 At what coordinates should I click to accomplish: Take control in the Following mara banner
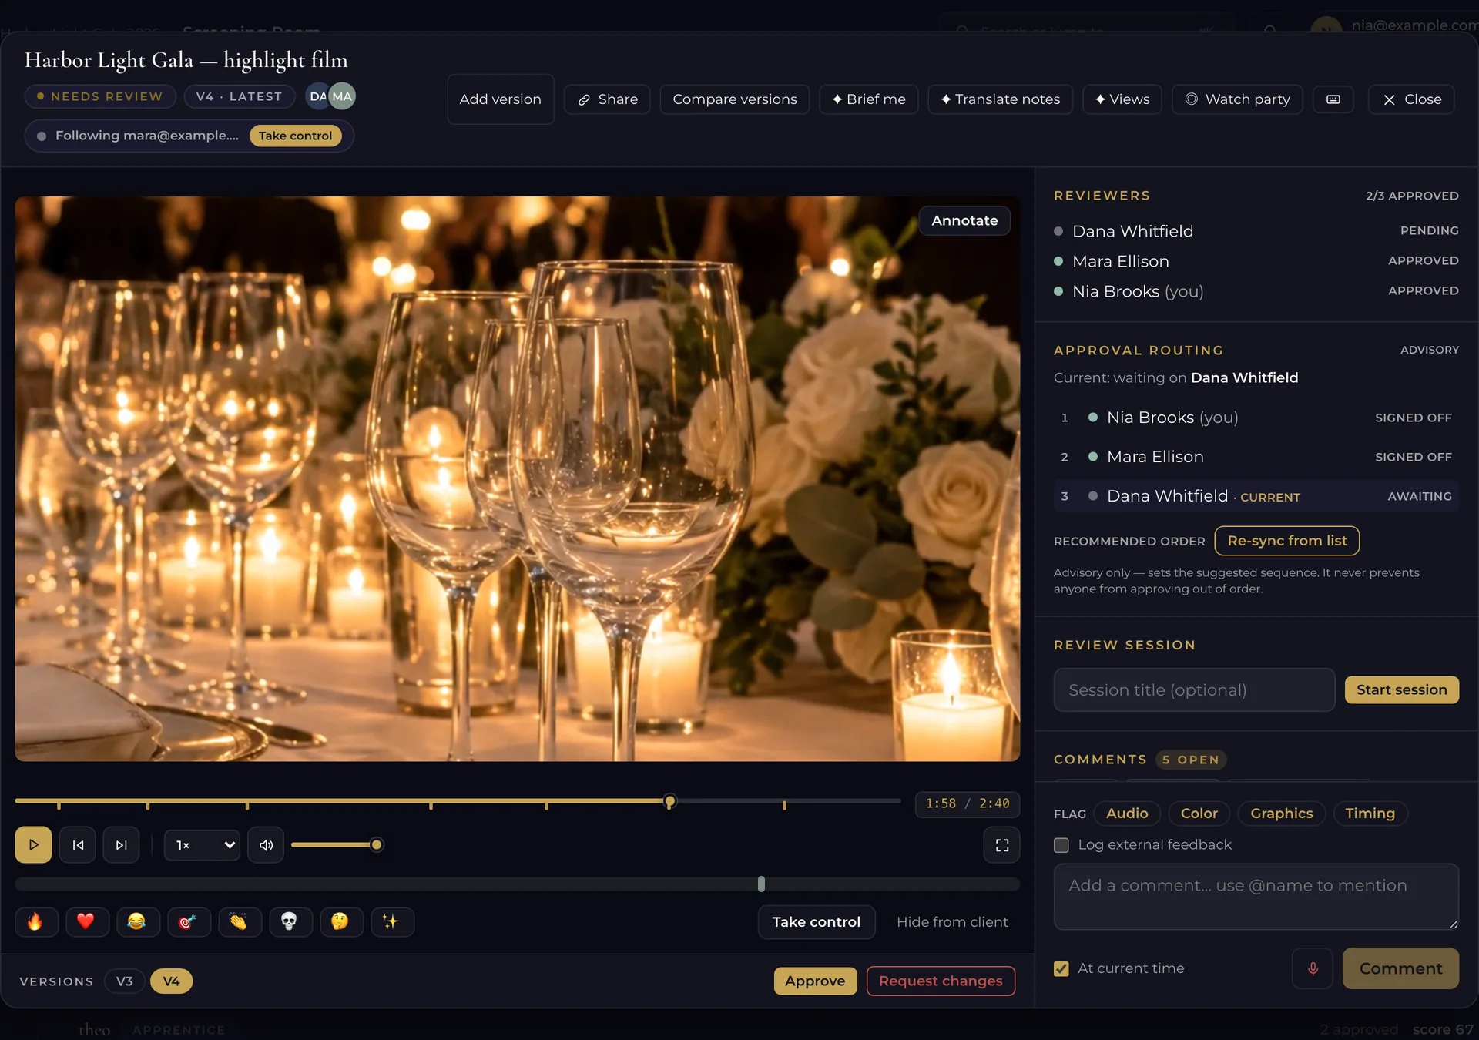(x=295, y=136)
